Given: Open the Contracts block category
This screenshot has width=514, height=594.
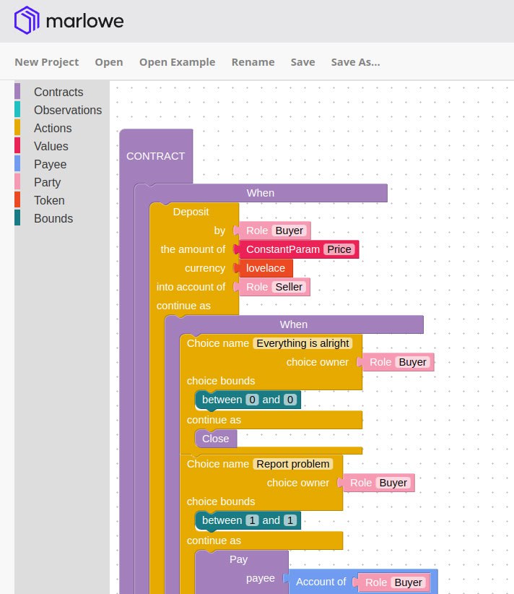Looking at the screenshot, I should [x=58, y=92].
